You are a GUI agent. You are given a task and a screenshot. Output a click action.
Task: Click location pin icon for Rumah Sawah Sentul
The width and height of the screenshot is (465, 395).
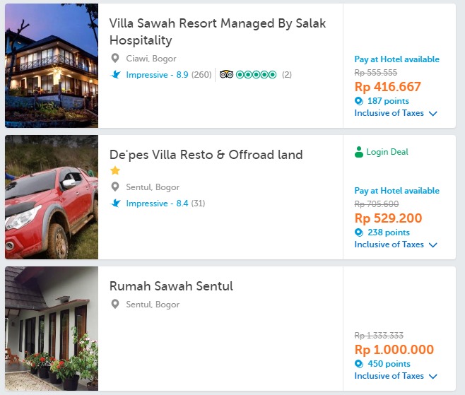115,305
